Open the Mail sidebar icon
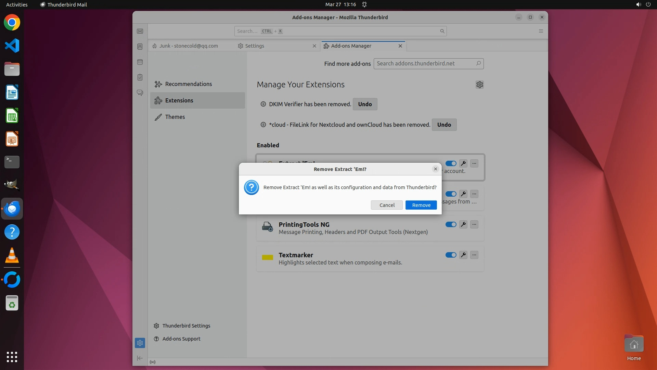Image resolution: width=657 pixels, height=370 pixels. tap(140, 31)
